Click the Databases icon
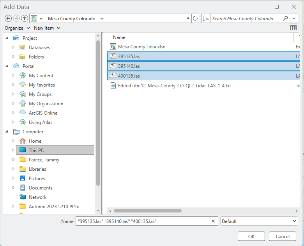The height and width of the screenshot is (246, 304). point(23,47)
